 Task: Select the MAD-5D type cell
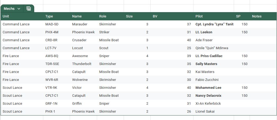(52, 24)
